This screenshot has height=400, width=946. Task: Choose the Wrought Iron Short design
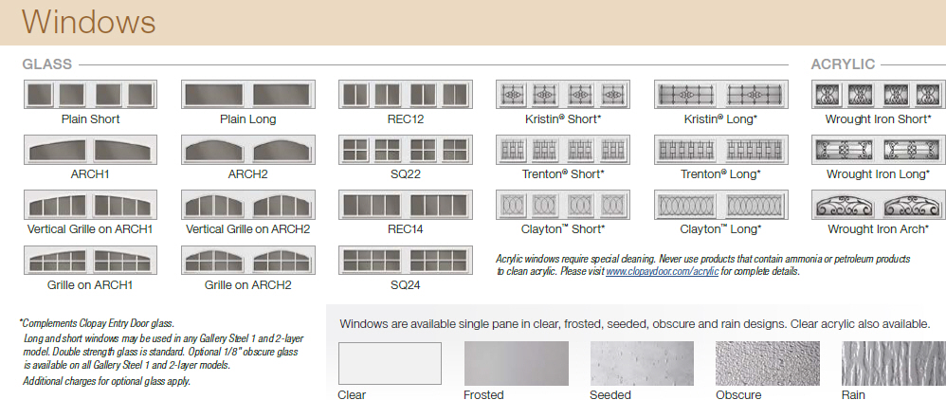(877, 95)
